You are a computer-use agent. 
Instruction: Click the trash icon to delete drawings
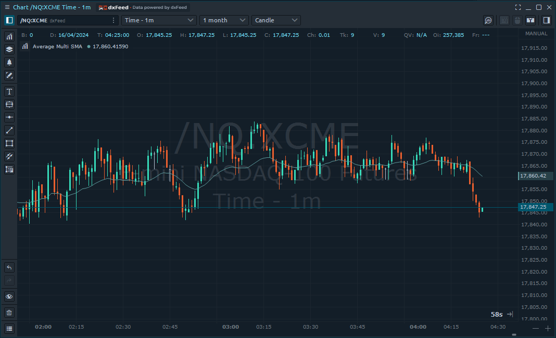9,313
